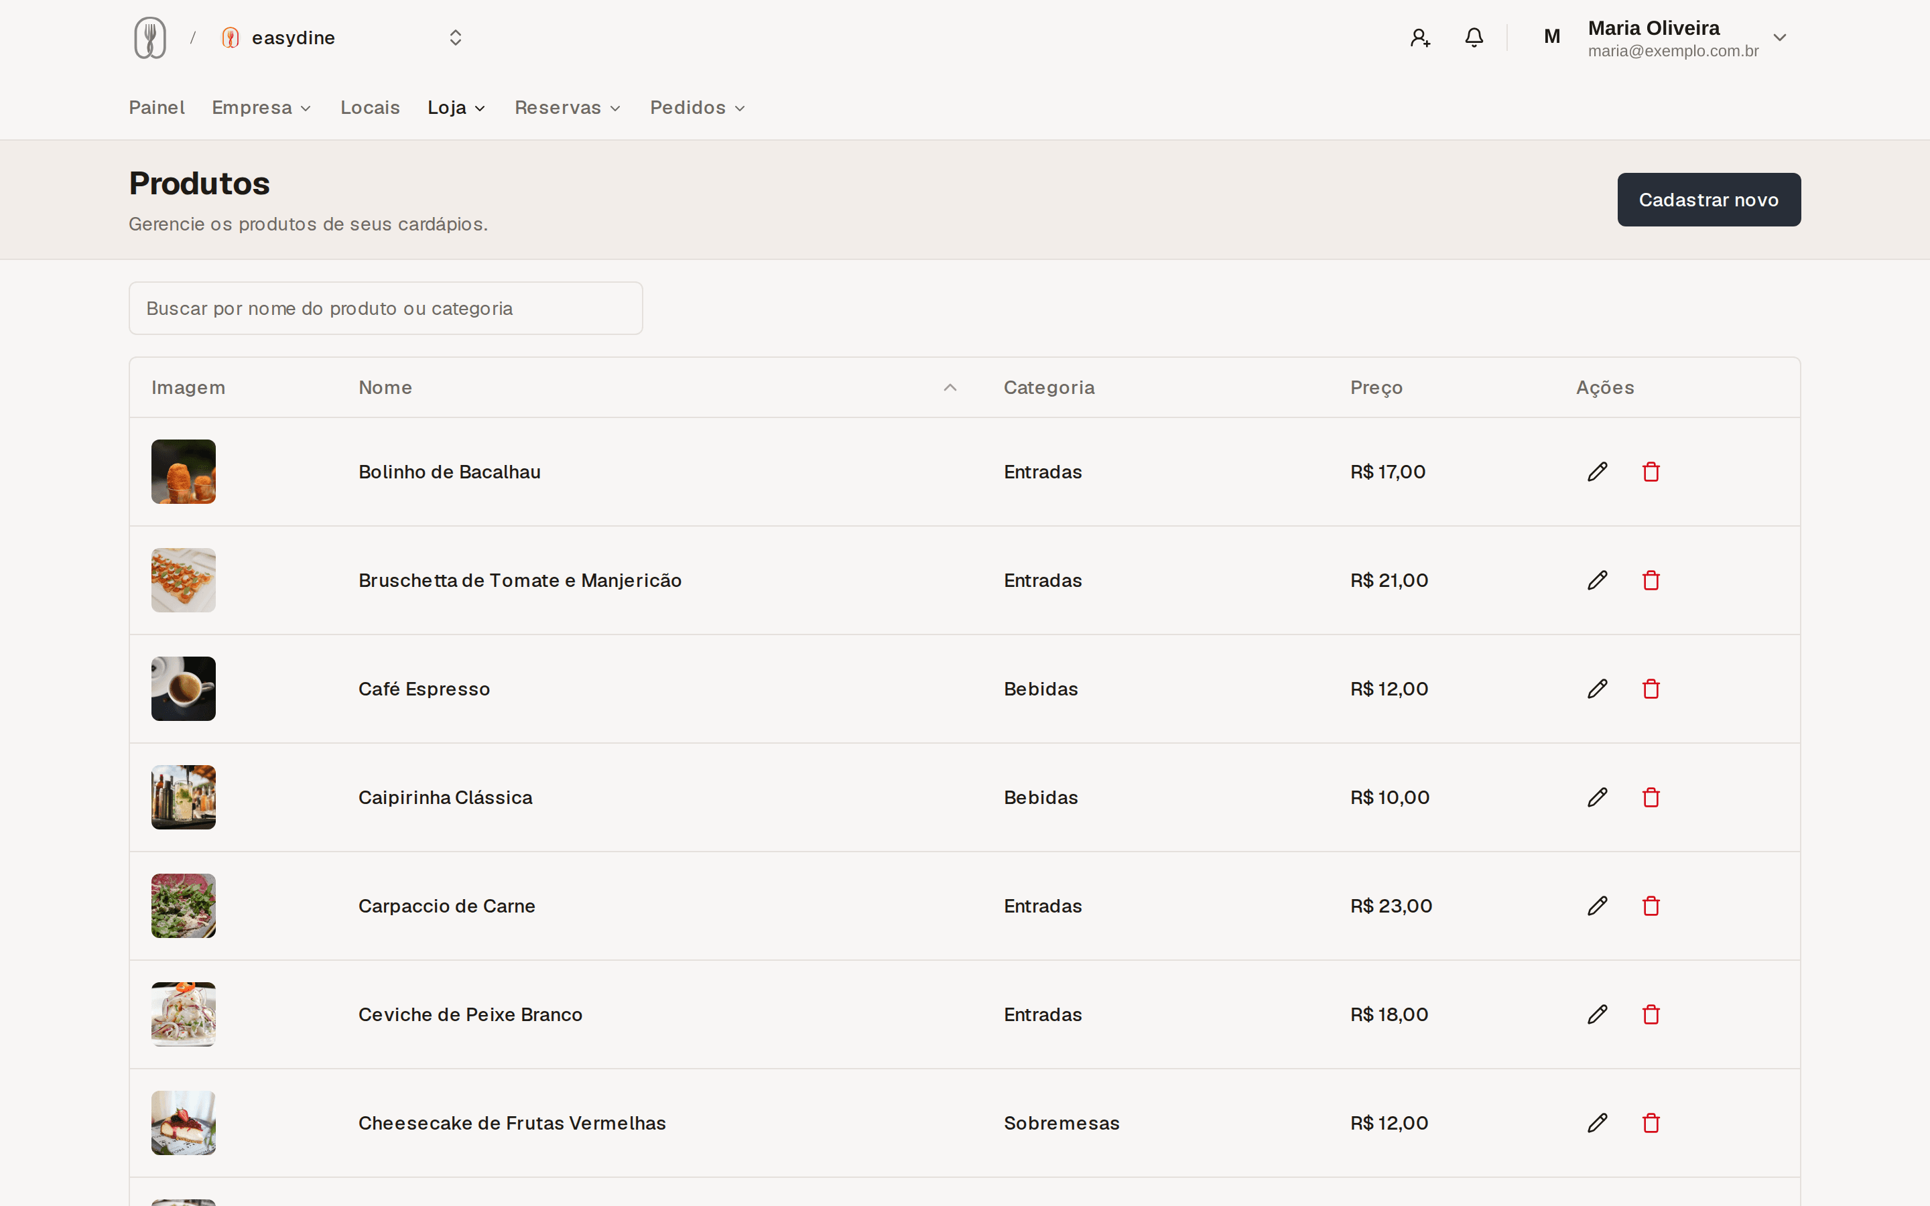Delete Bolinho de Bacalhau with trash icon
Viewport: 1930px width, 1206px height.
tap(1651, 472)
